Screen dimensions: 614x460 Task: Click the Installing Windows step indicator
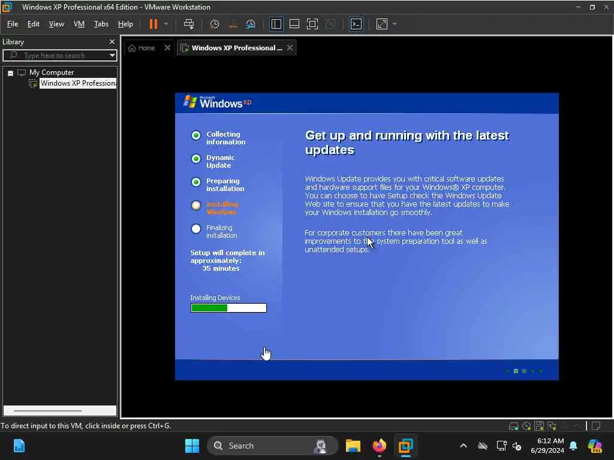[196, 205]
